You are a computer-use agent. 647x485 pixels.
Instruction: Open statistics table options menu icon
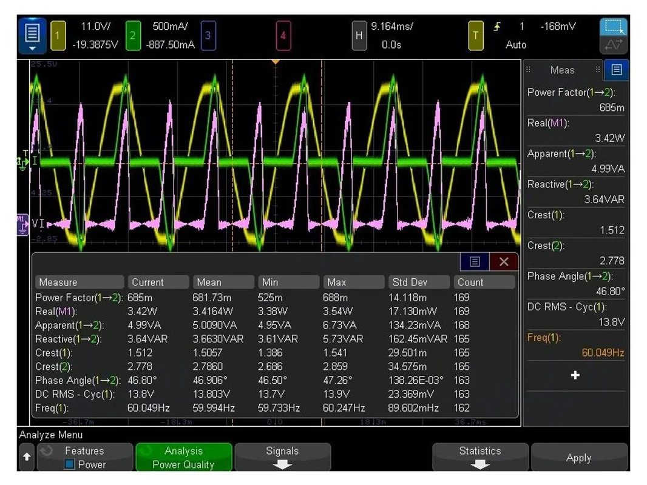475,262
